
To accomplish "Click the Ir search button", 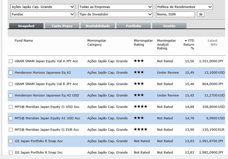I will [201, 14].
